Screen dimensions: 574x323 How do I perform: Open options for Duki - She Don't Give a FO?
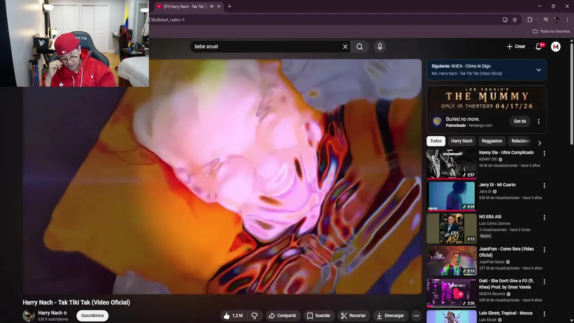(x=544, y=282)
